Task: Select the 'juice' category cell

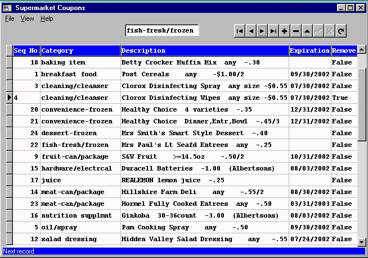Action: pyautogui.click(x=80, y=180)
